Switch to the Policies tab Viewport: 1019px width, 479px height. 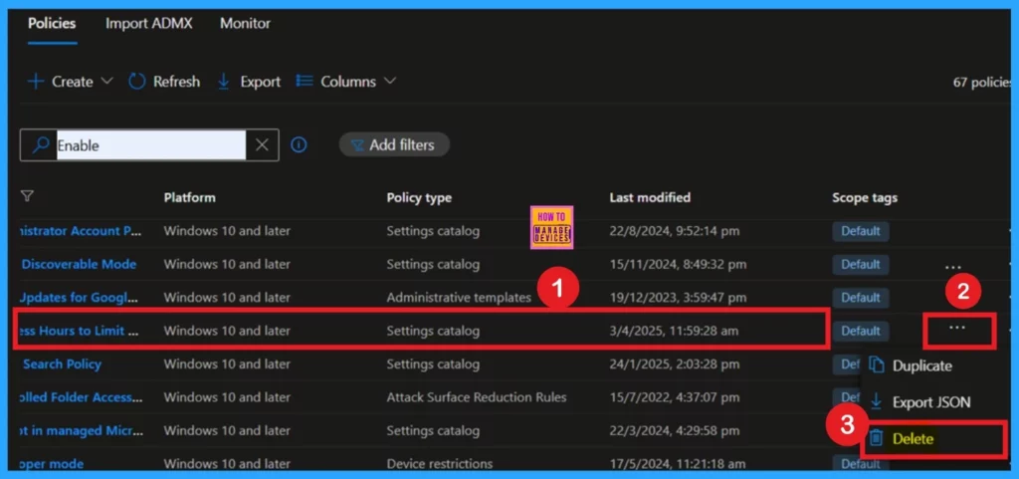52,24
